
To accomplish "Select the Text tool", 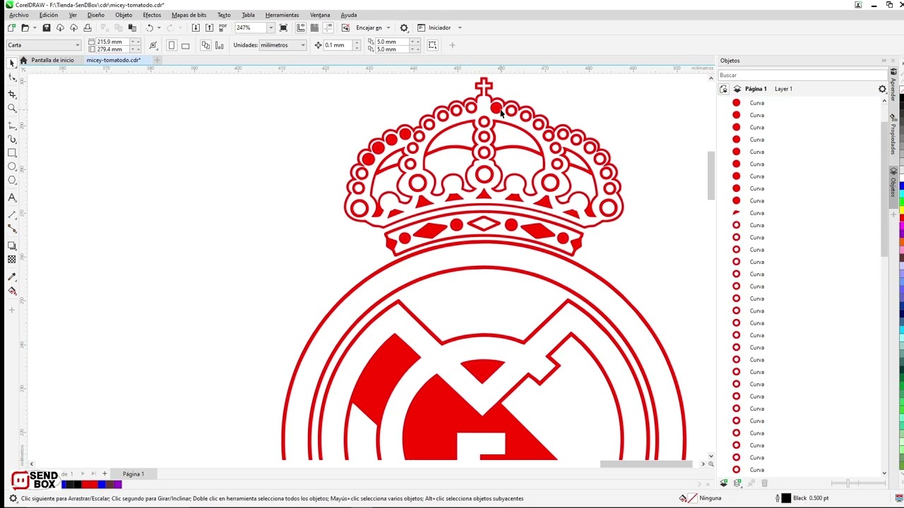I will pos(12,198).
